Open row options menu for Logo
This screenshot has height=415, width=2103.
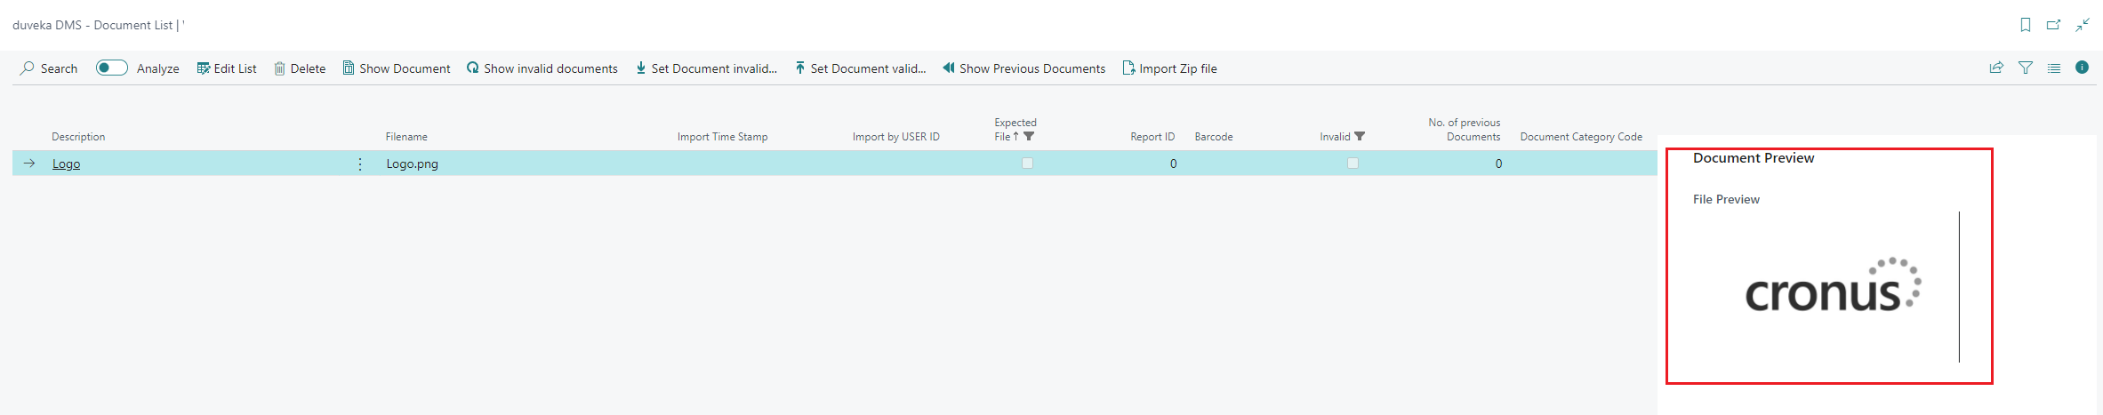(x=360, y=164)
